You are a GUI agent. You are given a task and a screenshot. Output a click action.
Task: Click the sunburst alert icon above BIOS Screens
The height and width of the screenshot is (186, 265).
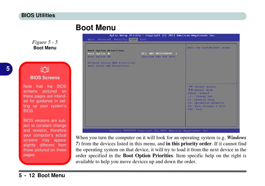click(45, 70)
